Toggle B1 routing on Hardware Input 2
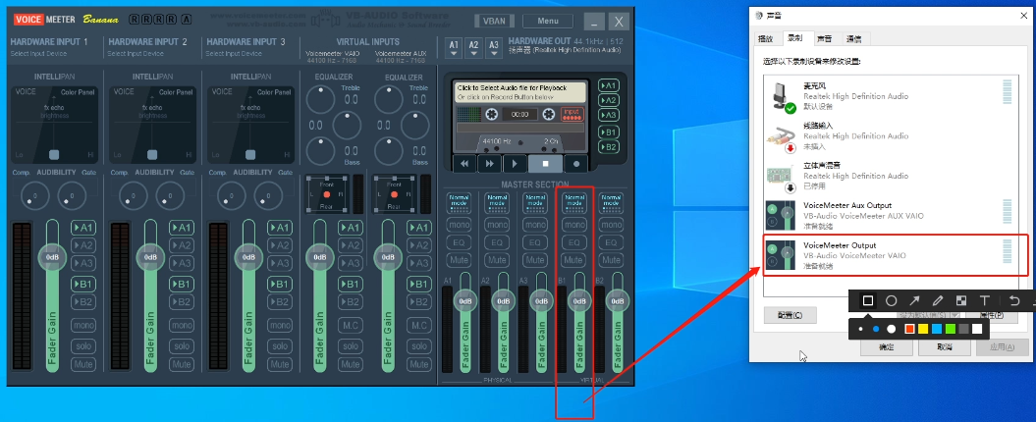 pos(182,284)
